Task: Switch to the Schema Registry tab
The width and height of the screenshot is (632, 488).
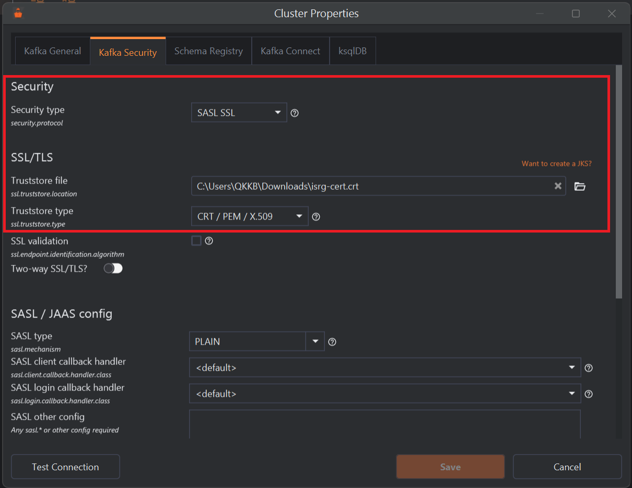Action: 208,51
